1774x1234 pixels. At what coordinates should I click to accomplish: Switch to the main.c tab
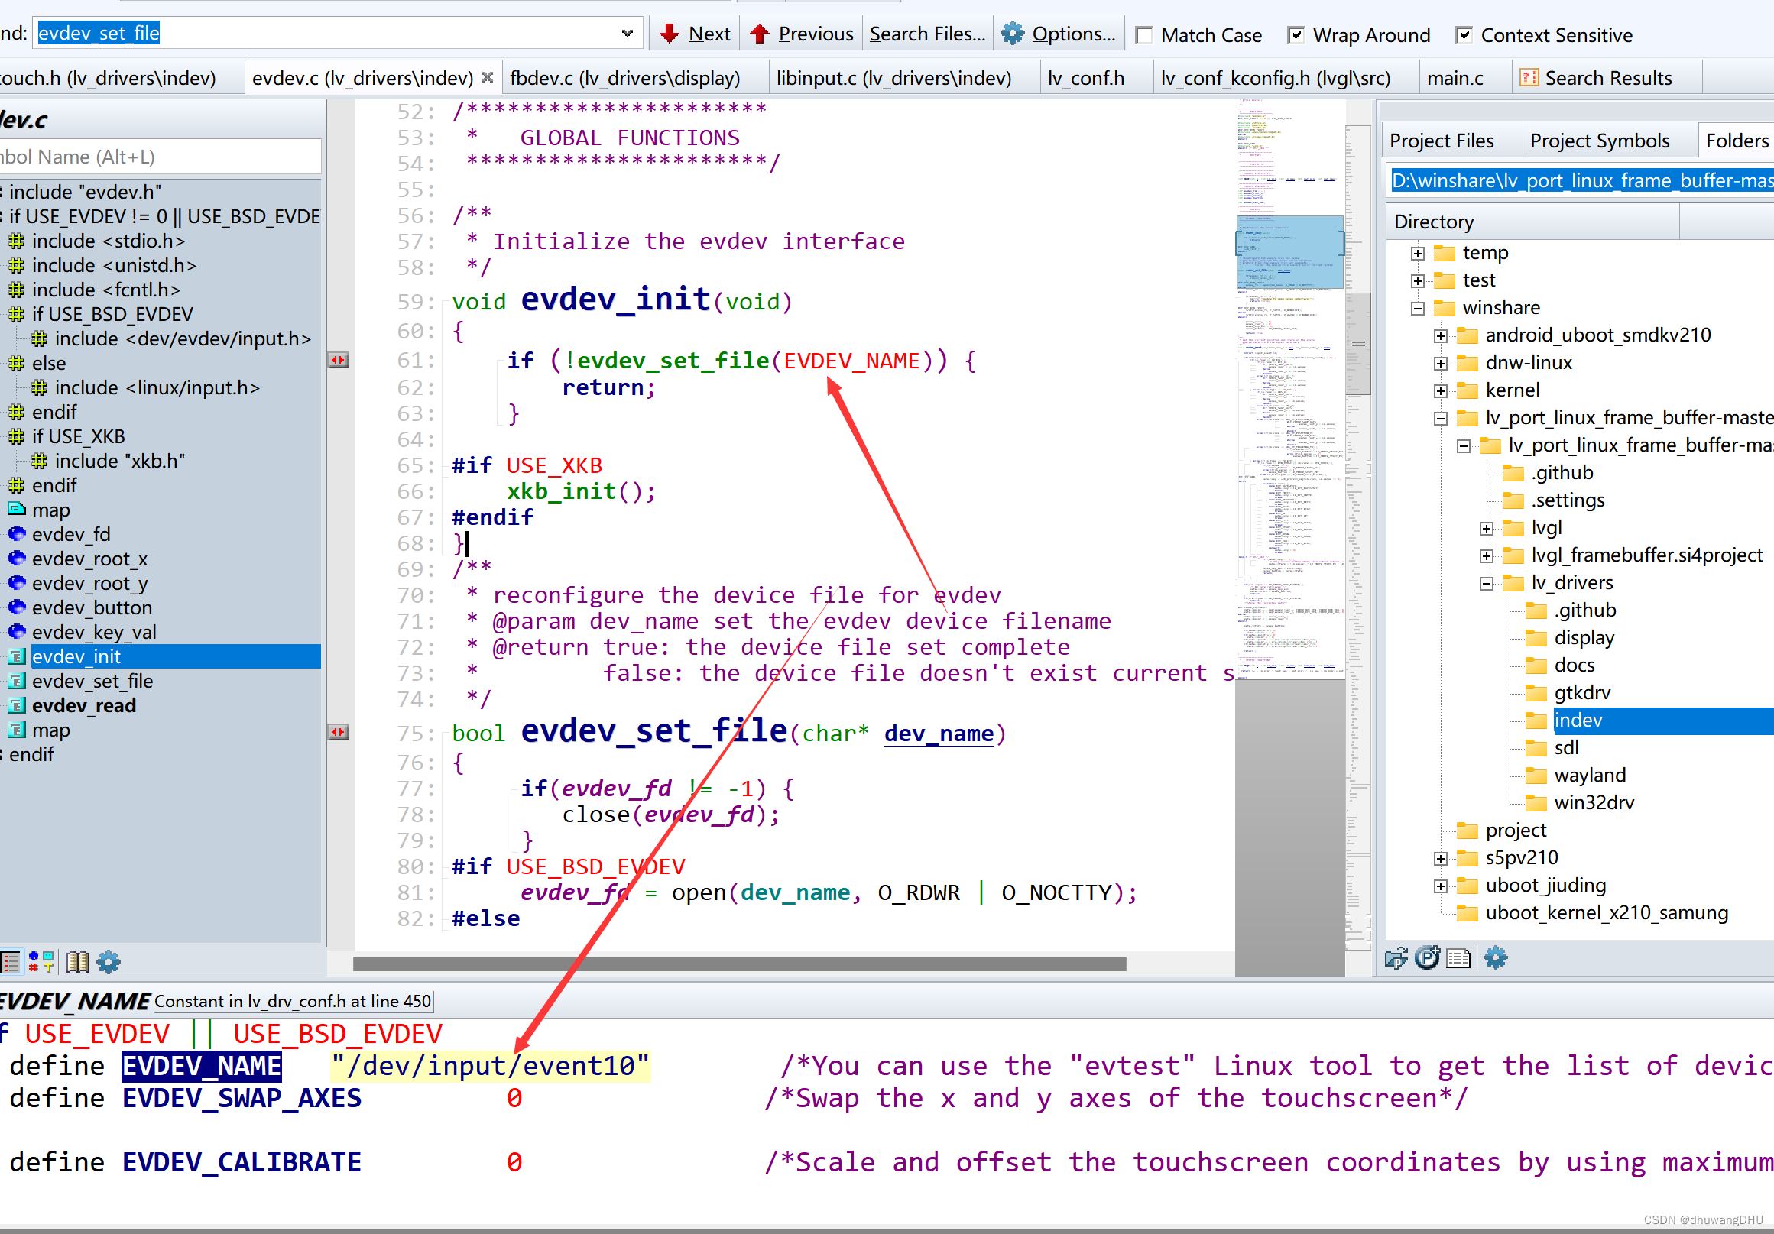tap(1455, 78)
